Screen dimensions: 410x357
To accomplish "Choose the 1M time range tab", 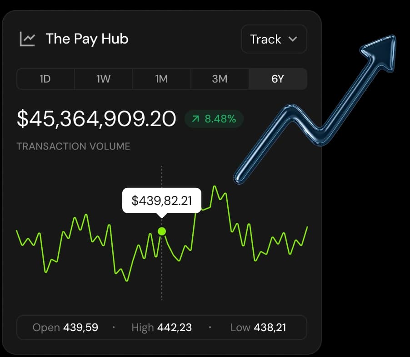I will click(161, 79).
